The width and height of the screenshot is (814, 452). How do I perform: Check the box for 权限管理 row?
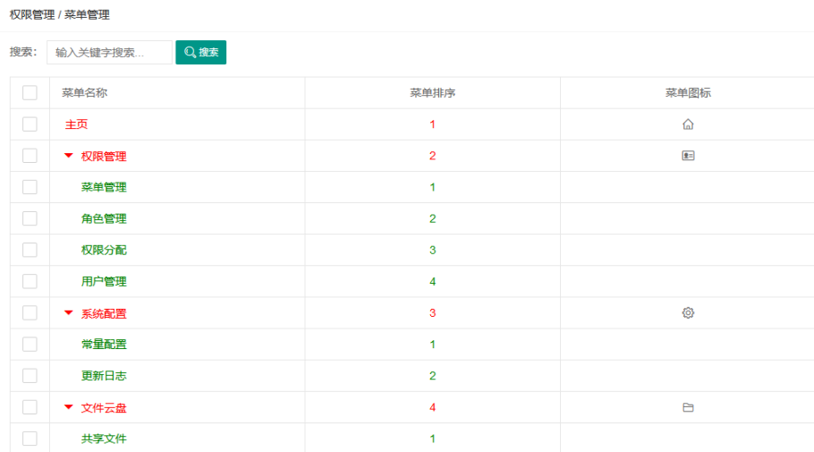point(30,156)
